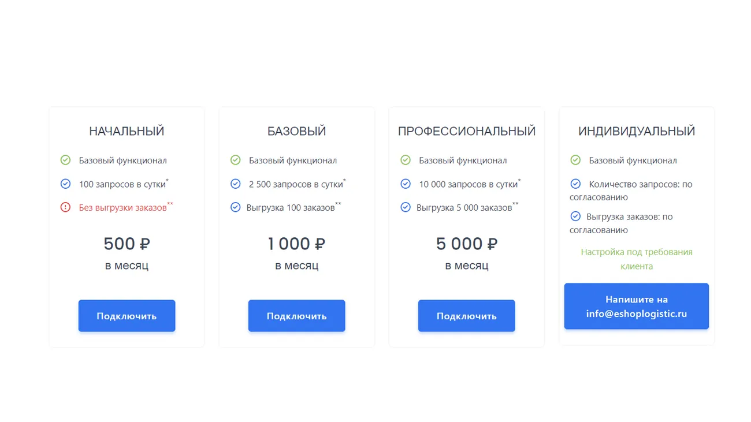Click blue check beside Количество запросов
The height and width of the screenshot is (422, 751).
coord(575,184)
